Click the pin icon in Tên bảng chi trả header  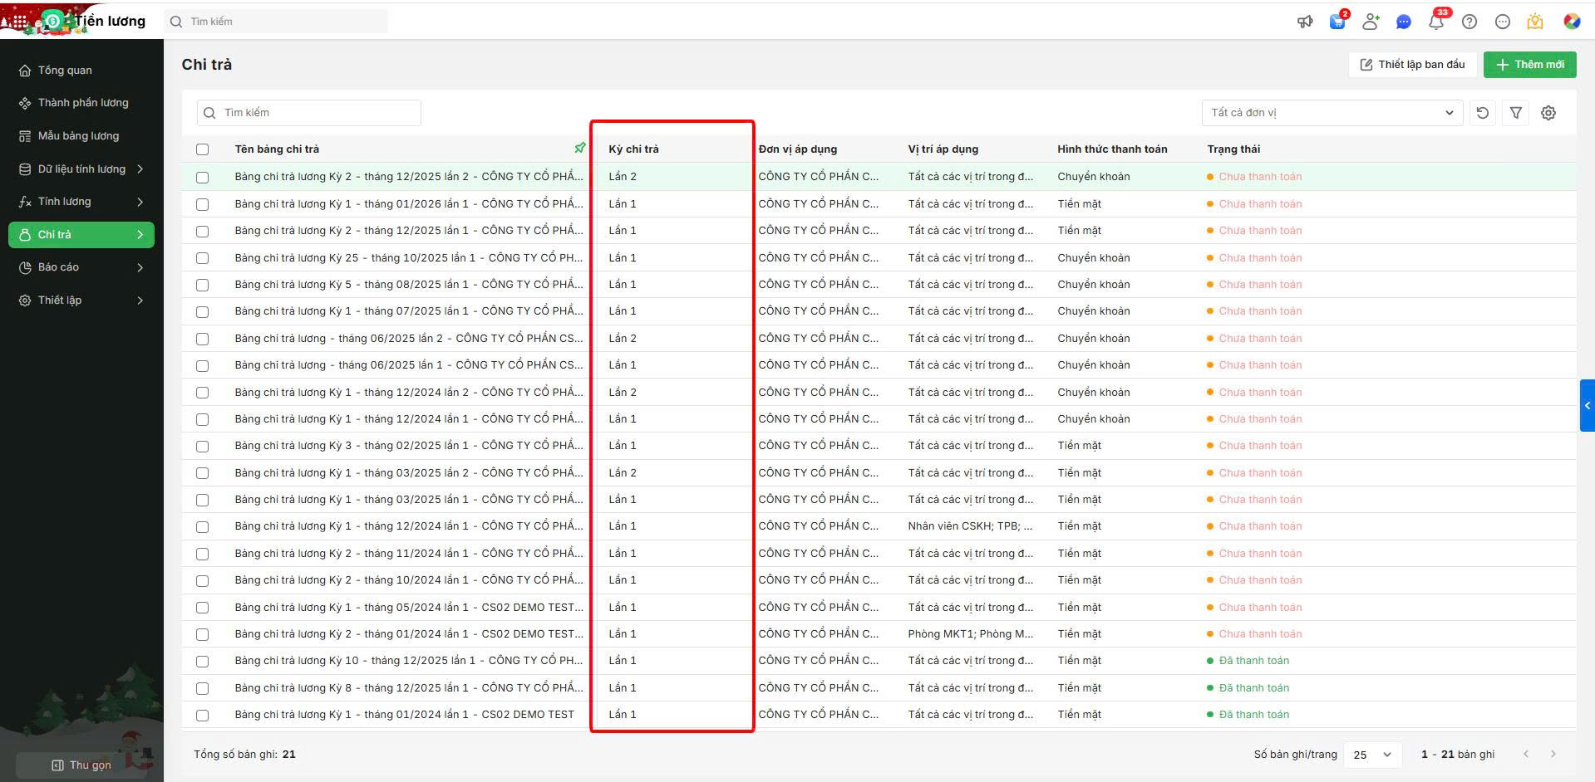tap(579, 149)
